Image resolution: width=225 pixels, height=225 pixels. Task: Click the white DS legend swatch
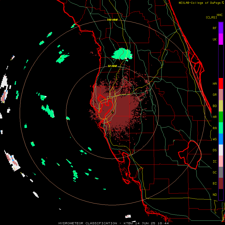point(221,150)
